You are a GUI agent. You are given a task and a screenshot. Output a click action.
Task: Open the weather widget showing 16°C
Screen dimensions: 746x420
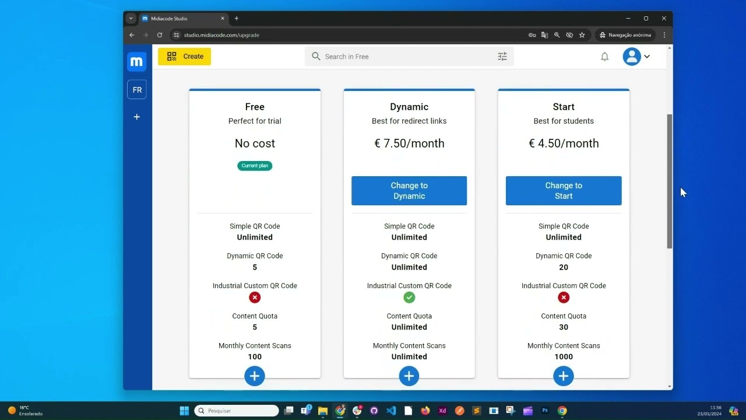25,411
